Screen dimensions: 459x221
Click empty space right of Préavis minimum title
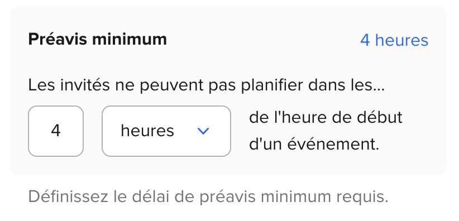(x=264, y=40)
